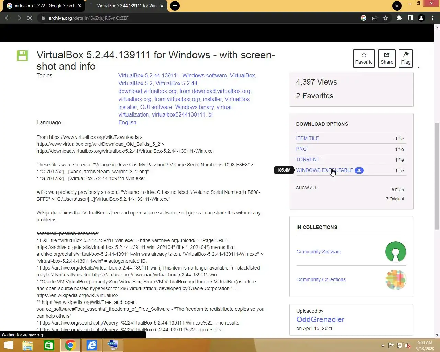
Task: Download the TORRENT file option
Action: pyautogui.click(x=308, y=159)
